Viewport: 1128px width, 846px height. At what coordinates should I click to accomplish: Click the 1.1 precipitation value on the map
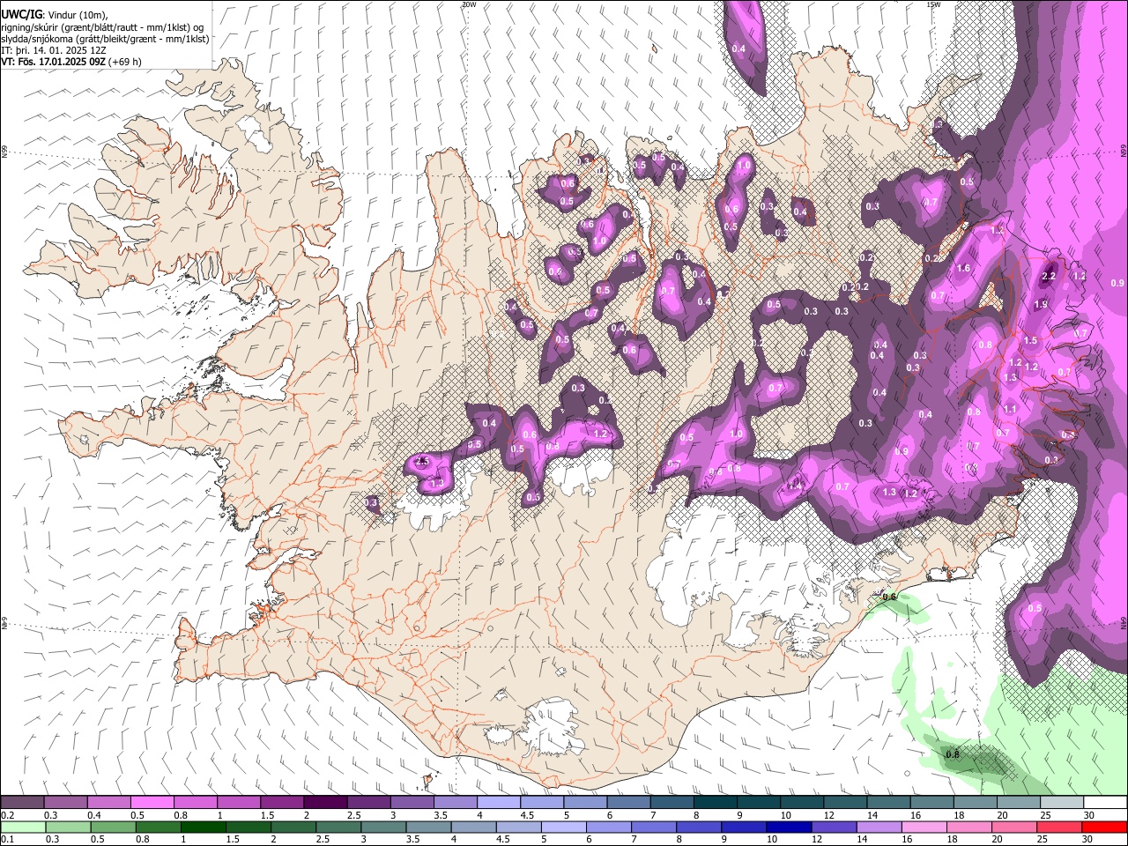point(1010,409)
